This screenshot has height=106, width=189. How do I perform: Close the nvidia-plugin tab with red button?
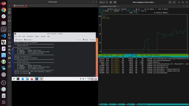26,6
